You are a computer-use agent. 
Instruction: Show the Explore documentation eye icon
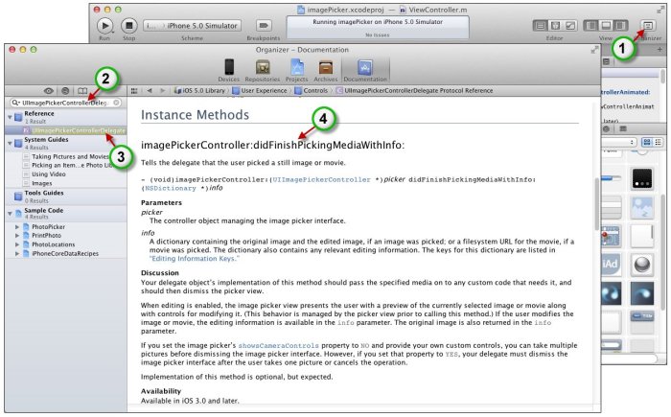[x=49, y=91]
